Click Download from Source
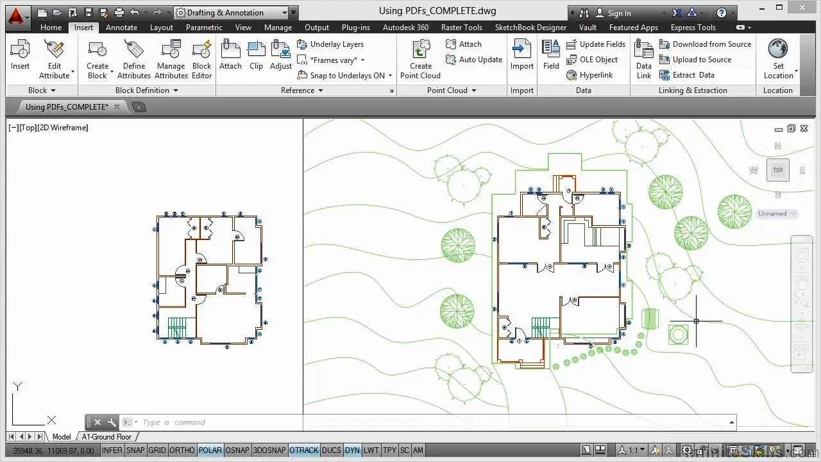This screenshot has width=821, height=462. tap(706, 44)
